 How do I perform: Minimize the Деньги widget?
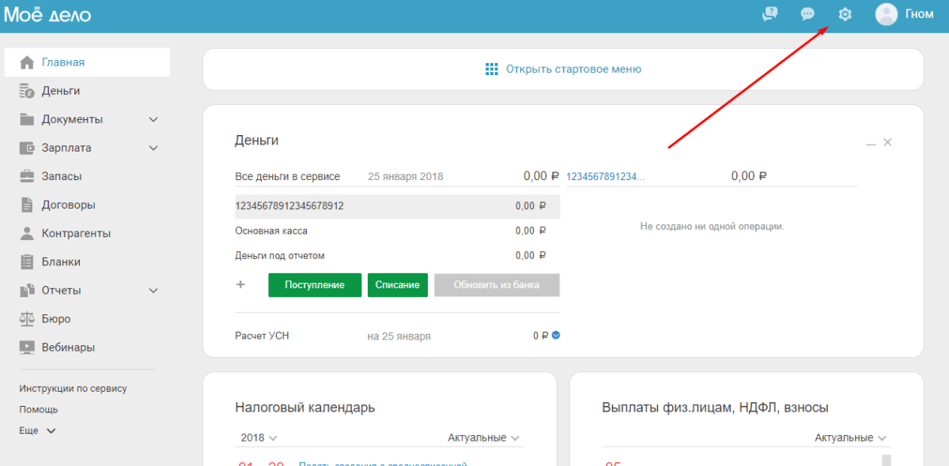(871, 143)
